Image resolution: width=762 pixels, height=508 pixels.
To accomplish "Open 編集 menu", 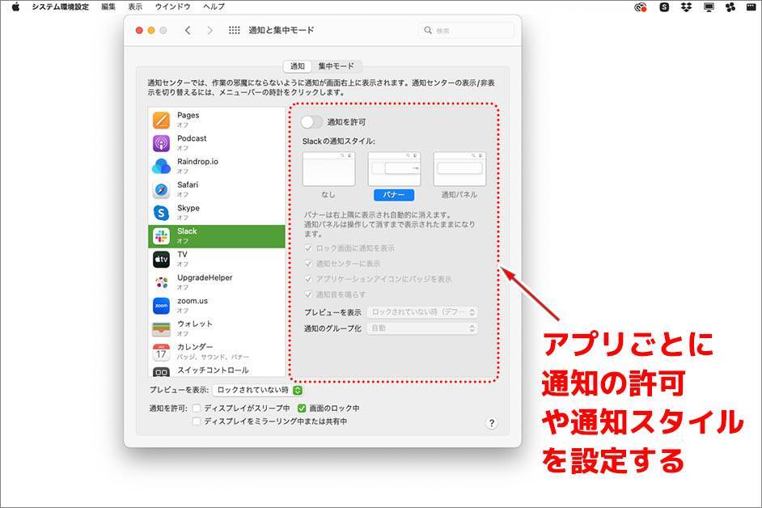I will pos(109,6).
